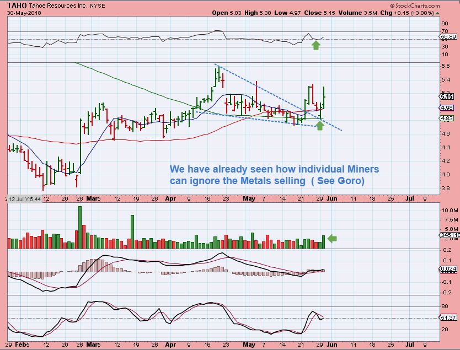Click the 10.0M volume axis label
Screen dimensions: 460x350
point(450,210)
